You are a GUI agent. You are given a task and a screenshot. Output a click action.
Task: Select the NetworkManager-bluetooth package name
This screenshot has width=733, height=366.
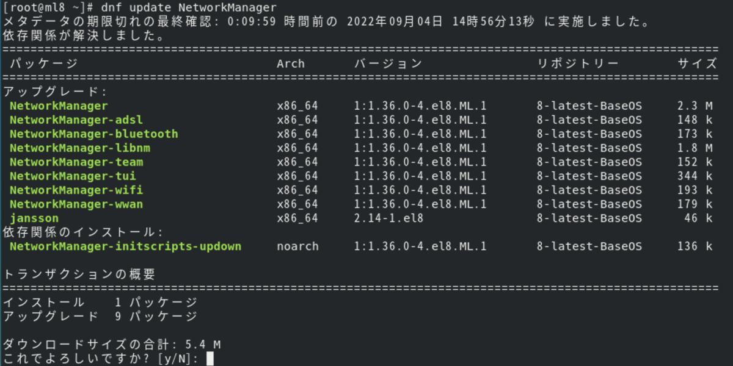pyautogui.click(x=93, y=134)
